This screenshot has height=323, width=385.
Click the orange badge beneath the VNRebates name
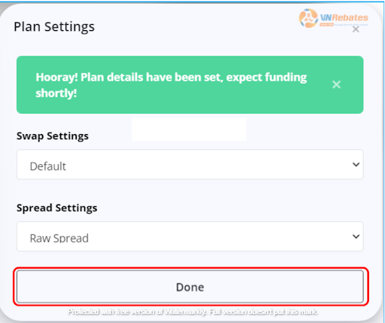(x=326, y=25)
